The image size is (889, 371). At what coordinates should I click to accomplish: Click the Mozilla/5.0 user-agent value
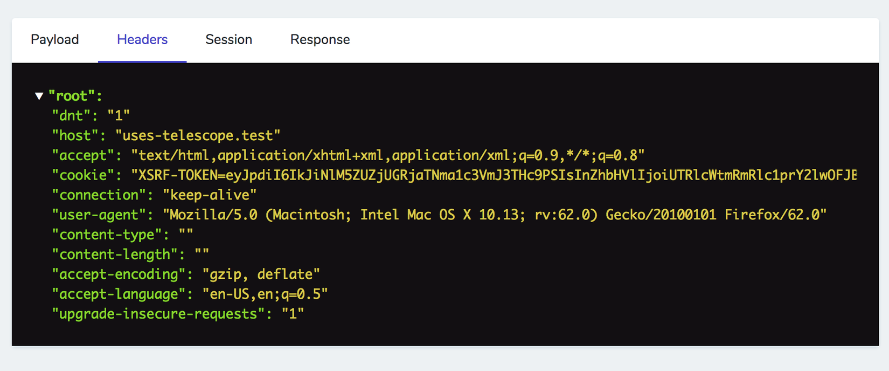(x=495, y=215)
